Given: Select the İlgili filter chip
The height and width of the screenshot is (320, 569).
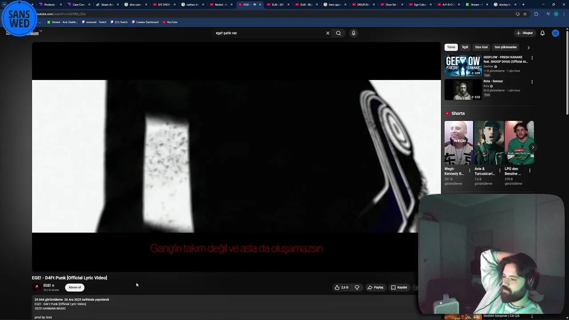Looking at the screenshot, I should tap(465, 47).
